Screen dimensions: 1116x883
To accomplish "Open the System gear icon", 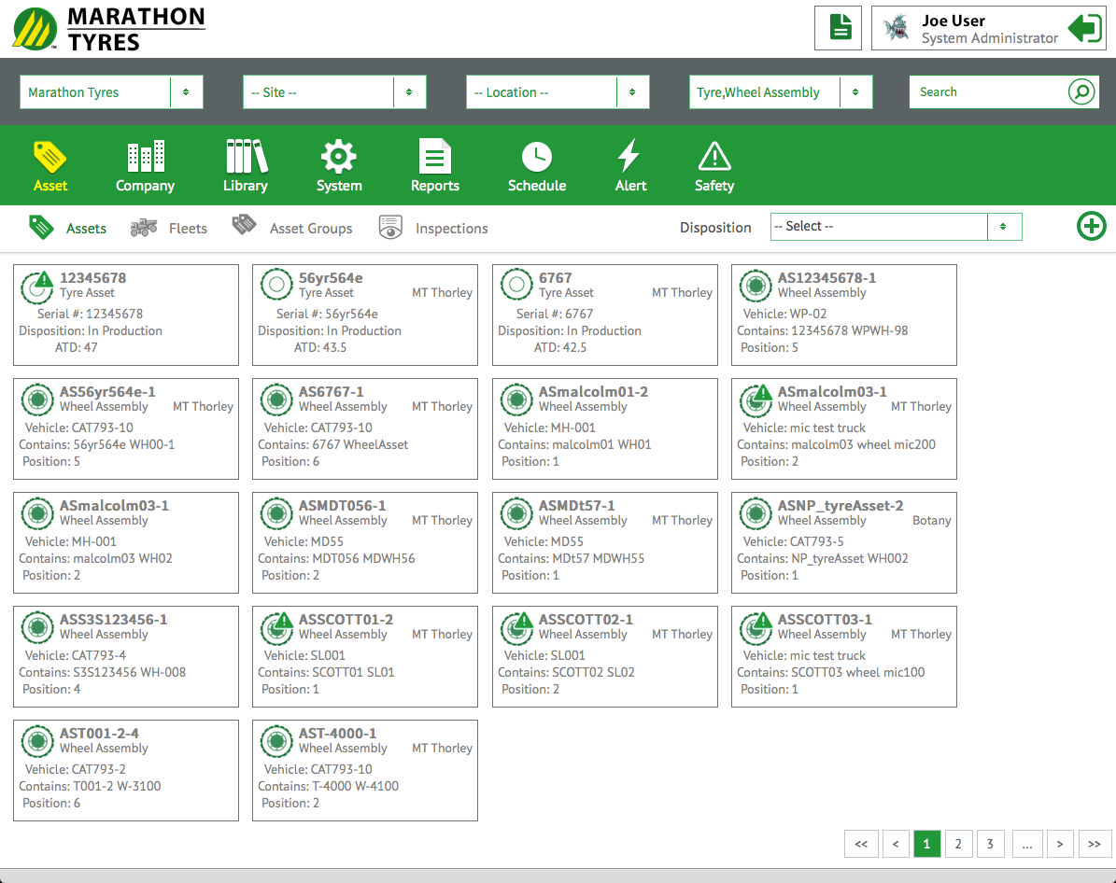I will (339, 156).
